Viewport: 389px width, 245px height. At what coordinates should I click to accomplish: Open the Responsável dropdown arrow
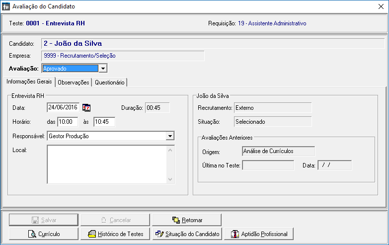(x=170, y=136)
